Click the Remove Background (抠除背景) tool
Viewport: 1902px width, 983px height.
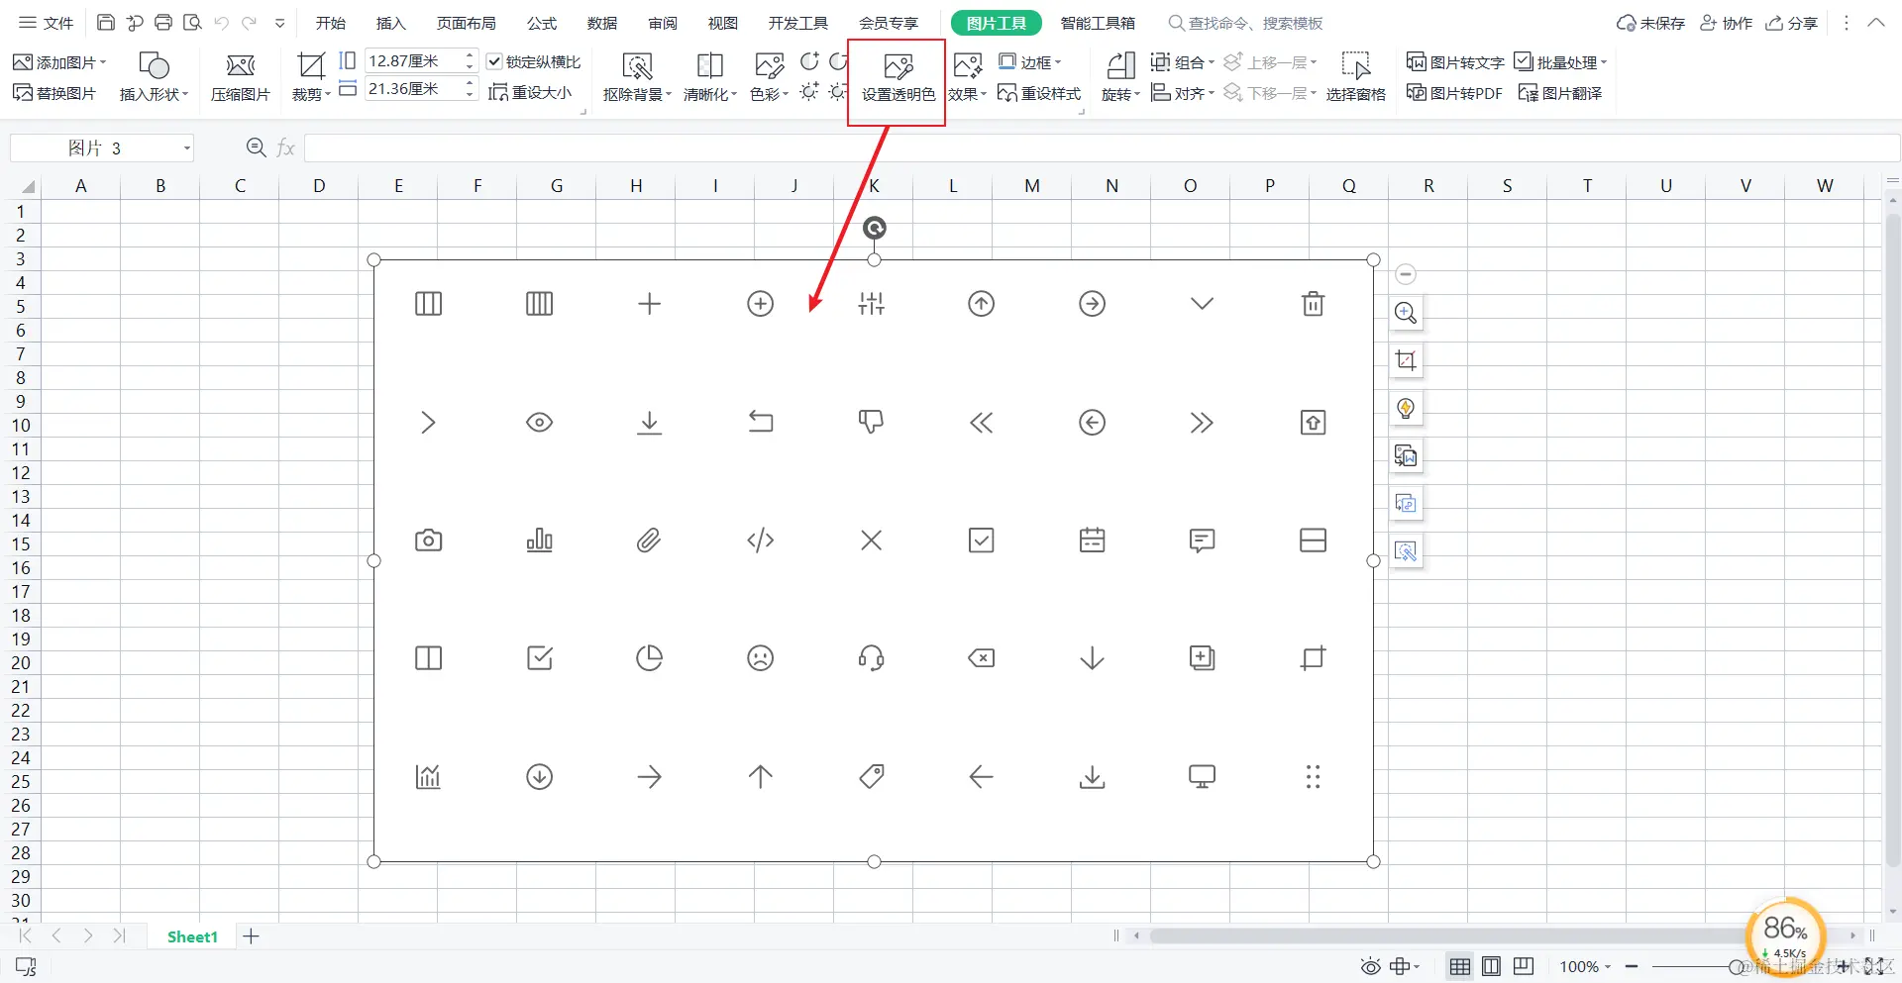pos(637,77)
